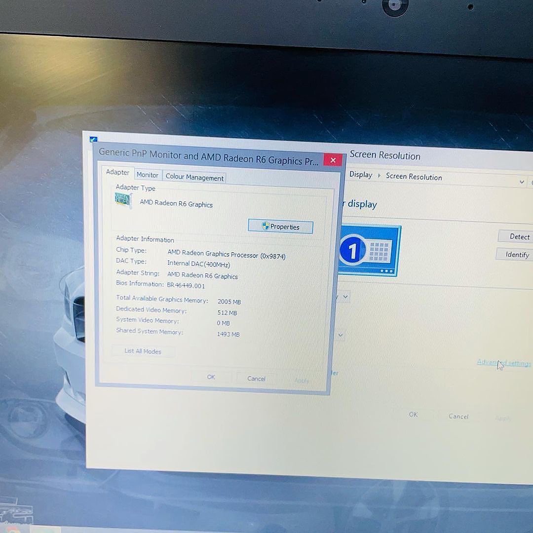Open the Advanced settings link

click(503, 363)
